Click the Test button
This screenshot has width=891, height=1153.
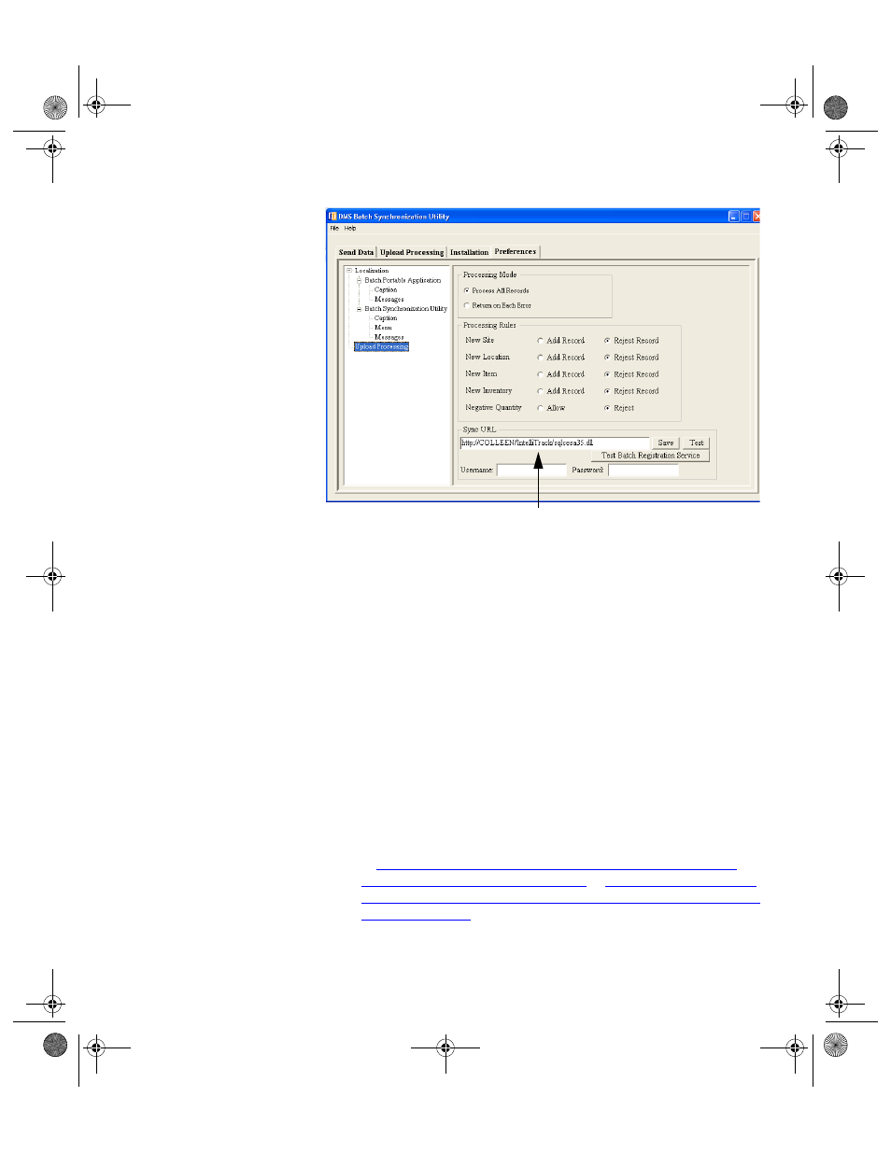(697, 443)
